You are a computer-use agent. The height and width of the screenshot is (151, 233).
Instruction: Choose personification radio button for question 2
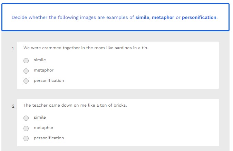point(26,139)
